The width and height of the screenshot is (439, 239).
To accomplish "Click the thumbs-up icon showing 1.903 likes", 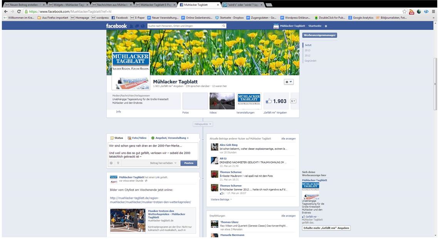I will pyautogui.click(x=269, y=101).
